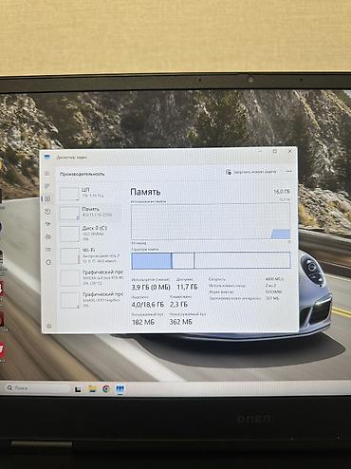Click the free segment of memory composition bar
Image resolution: width=351 pixels, height=469 pixels.
coord(242,260)
